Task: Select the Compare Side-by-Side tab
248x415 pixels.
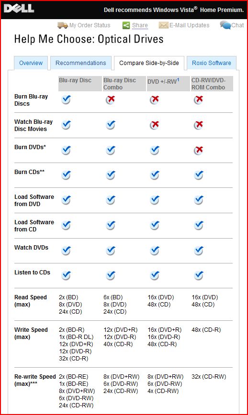Action: click(x=149, y=63)
